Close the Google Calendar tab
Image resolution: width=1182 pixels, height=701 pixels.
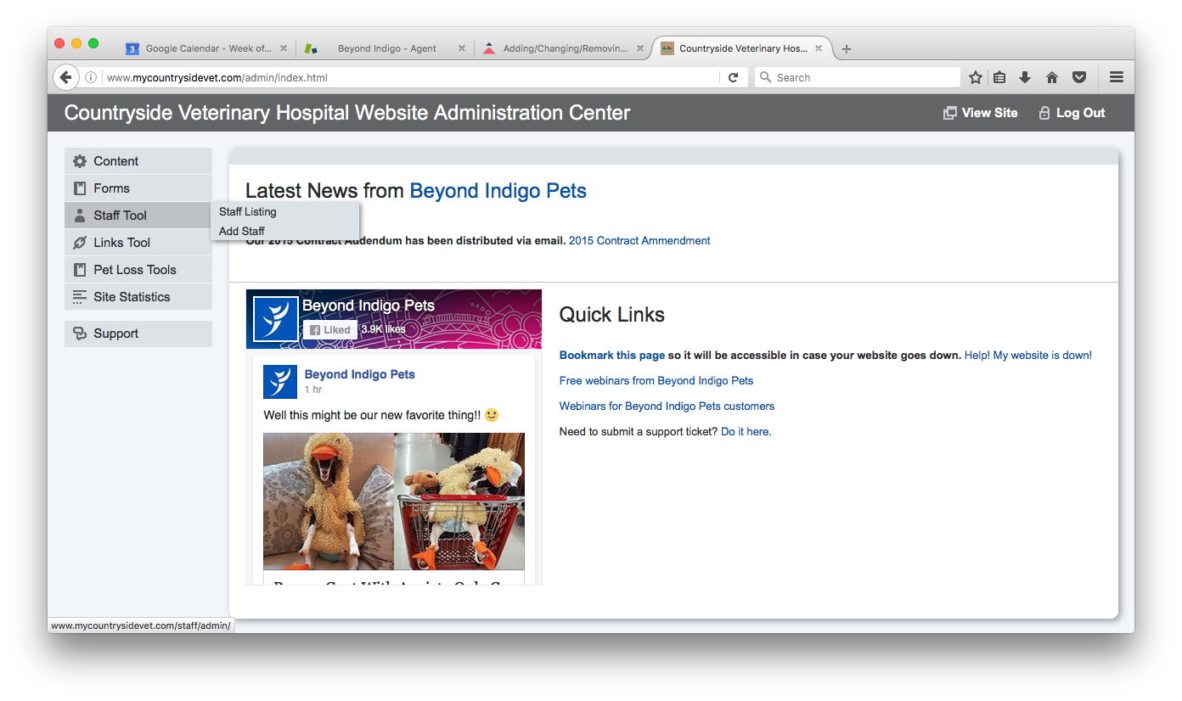(x=284, y=48)
